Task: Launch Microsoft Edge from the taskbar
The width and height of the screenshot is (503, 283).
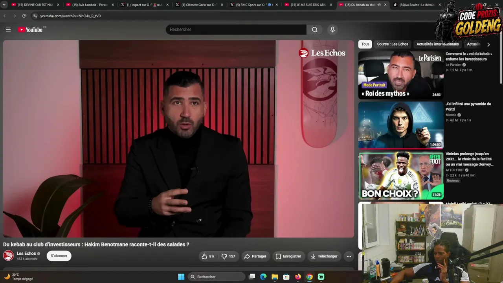Action: point(263,277)
